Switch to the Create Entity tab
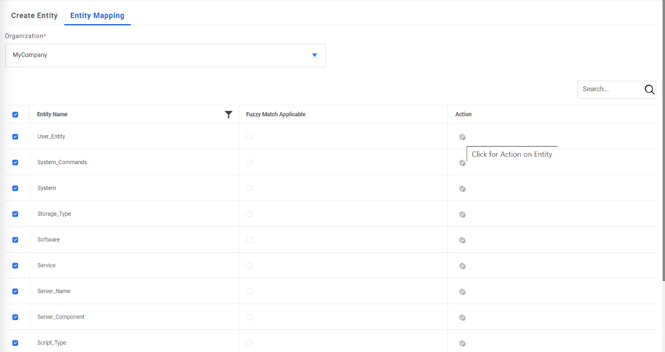 pos(34,15)
